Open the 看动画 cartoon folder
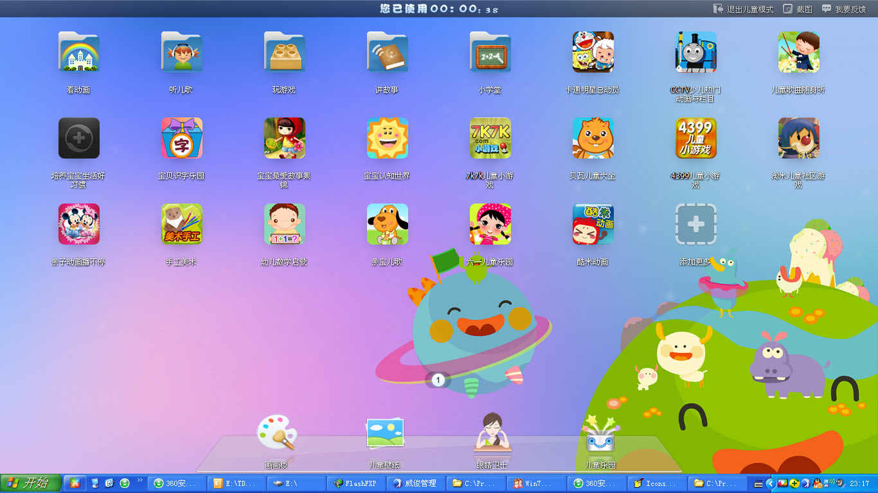 click(78, 53)
